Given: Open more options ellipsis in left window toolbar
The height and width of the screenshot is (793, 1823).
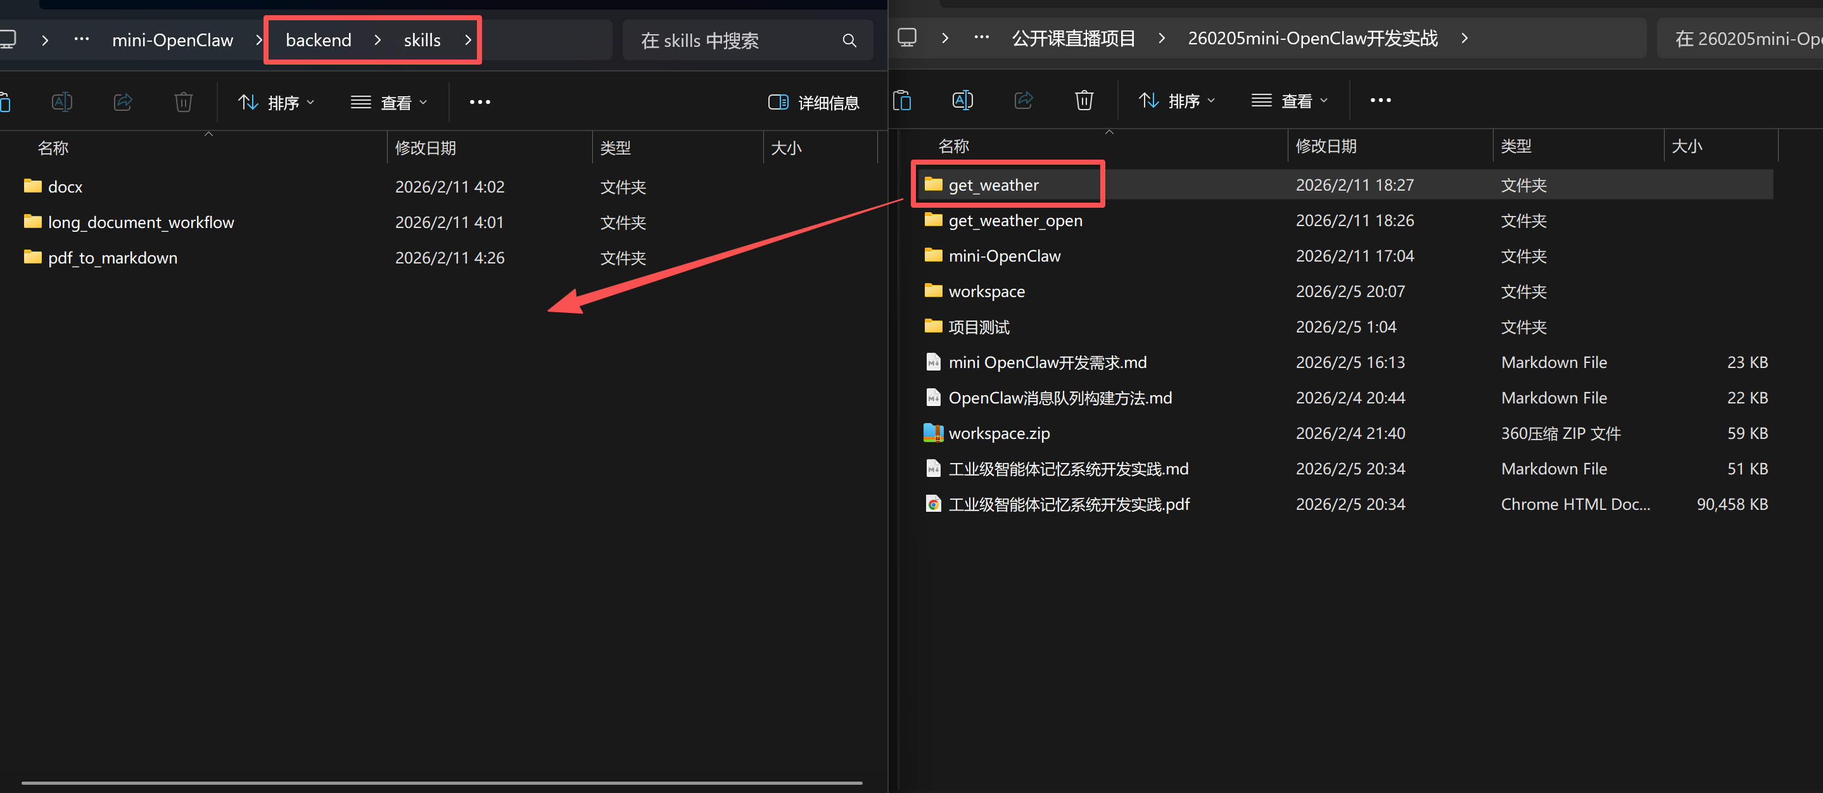Looking at the screenshot, I should pos(480,102).
